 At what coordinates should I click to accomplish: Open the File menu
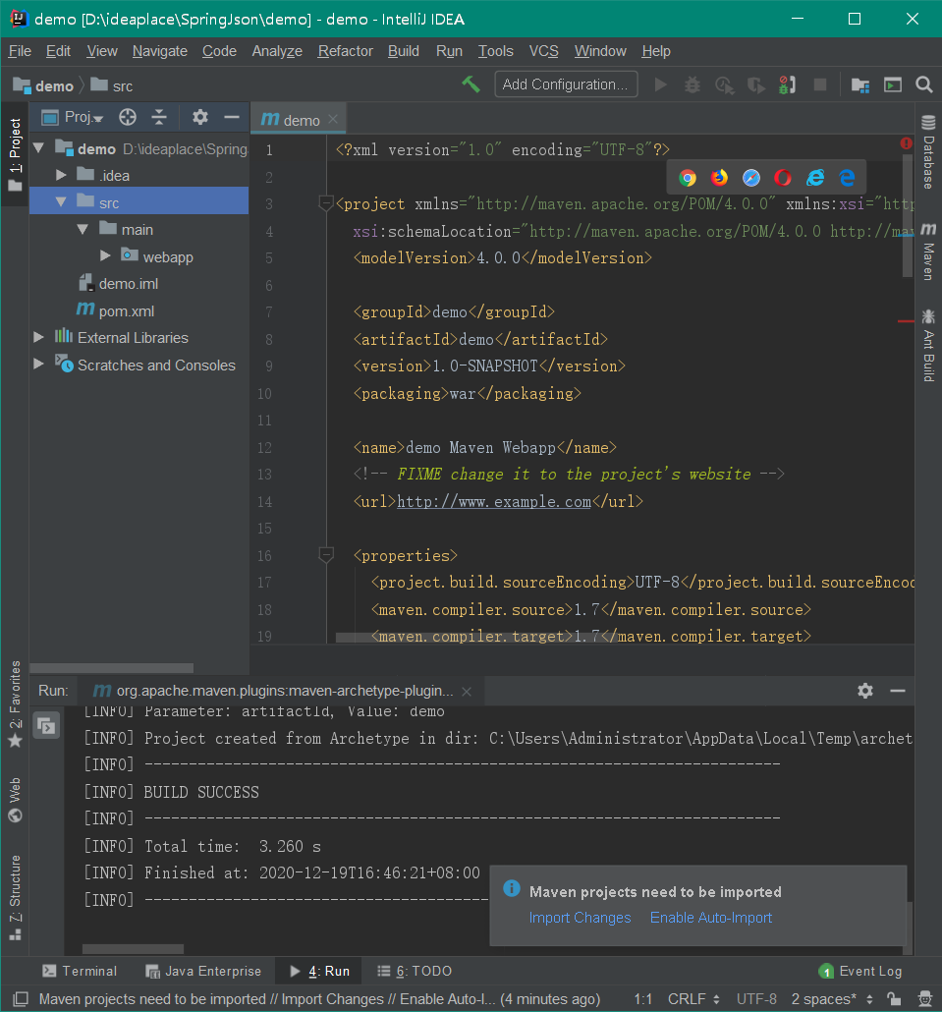point(20,51)
